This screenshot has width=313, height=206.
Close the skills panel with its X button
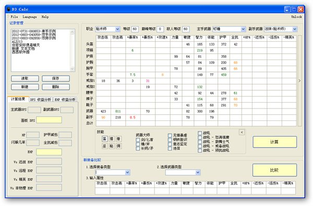click(242, 132)
